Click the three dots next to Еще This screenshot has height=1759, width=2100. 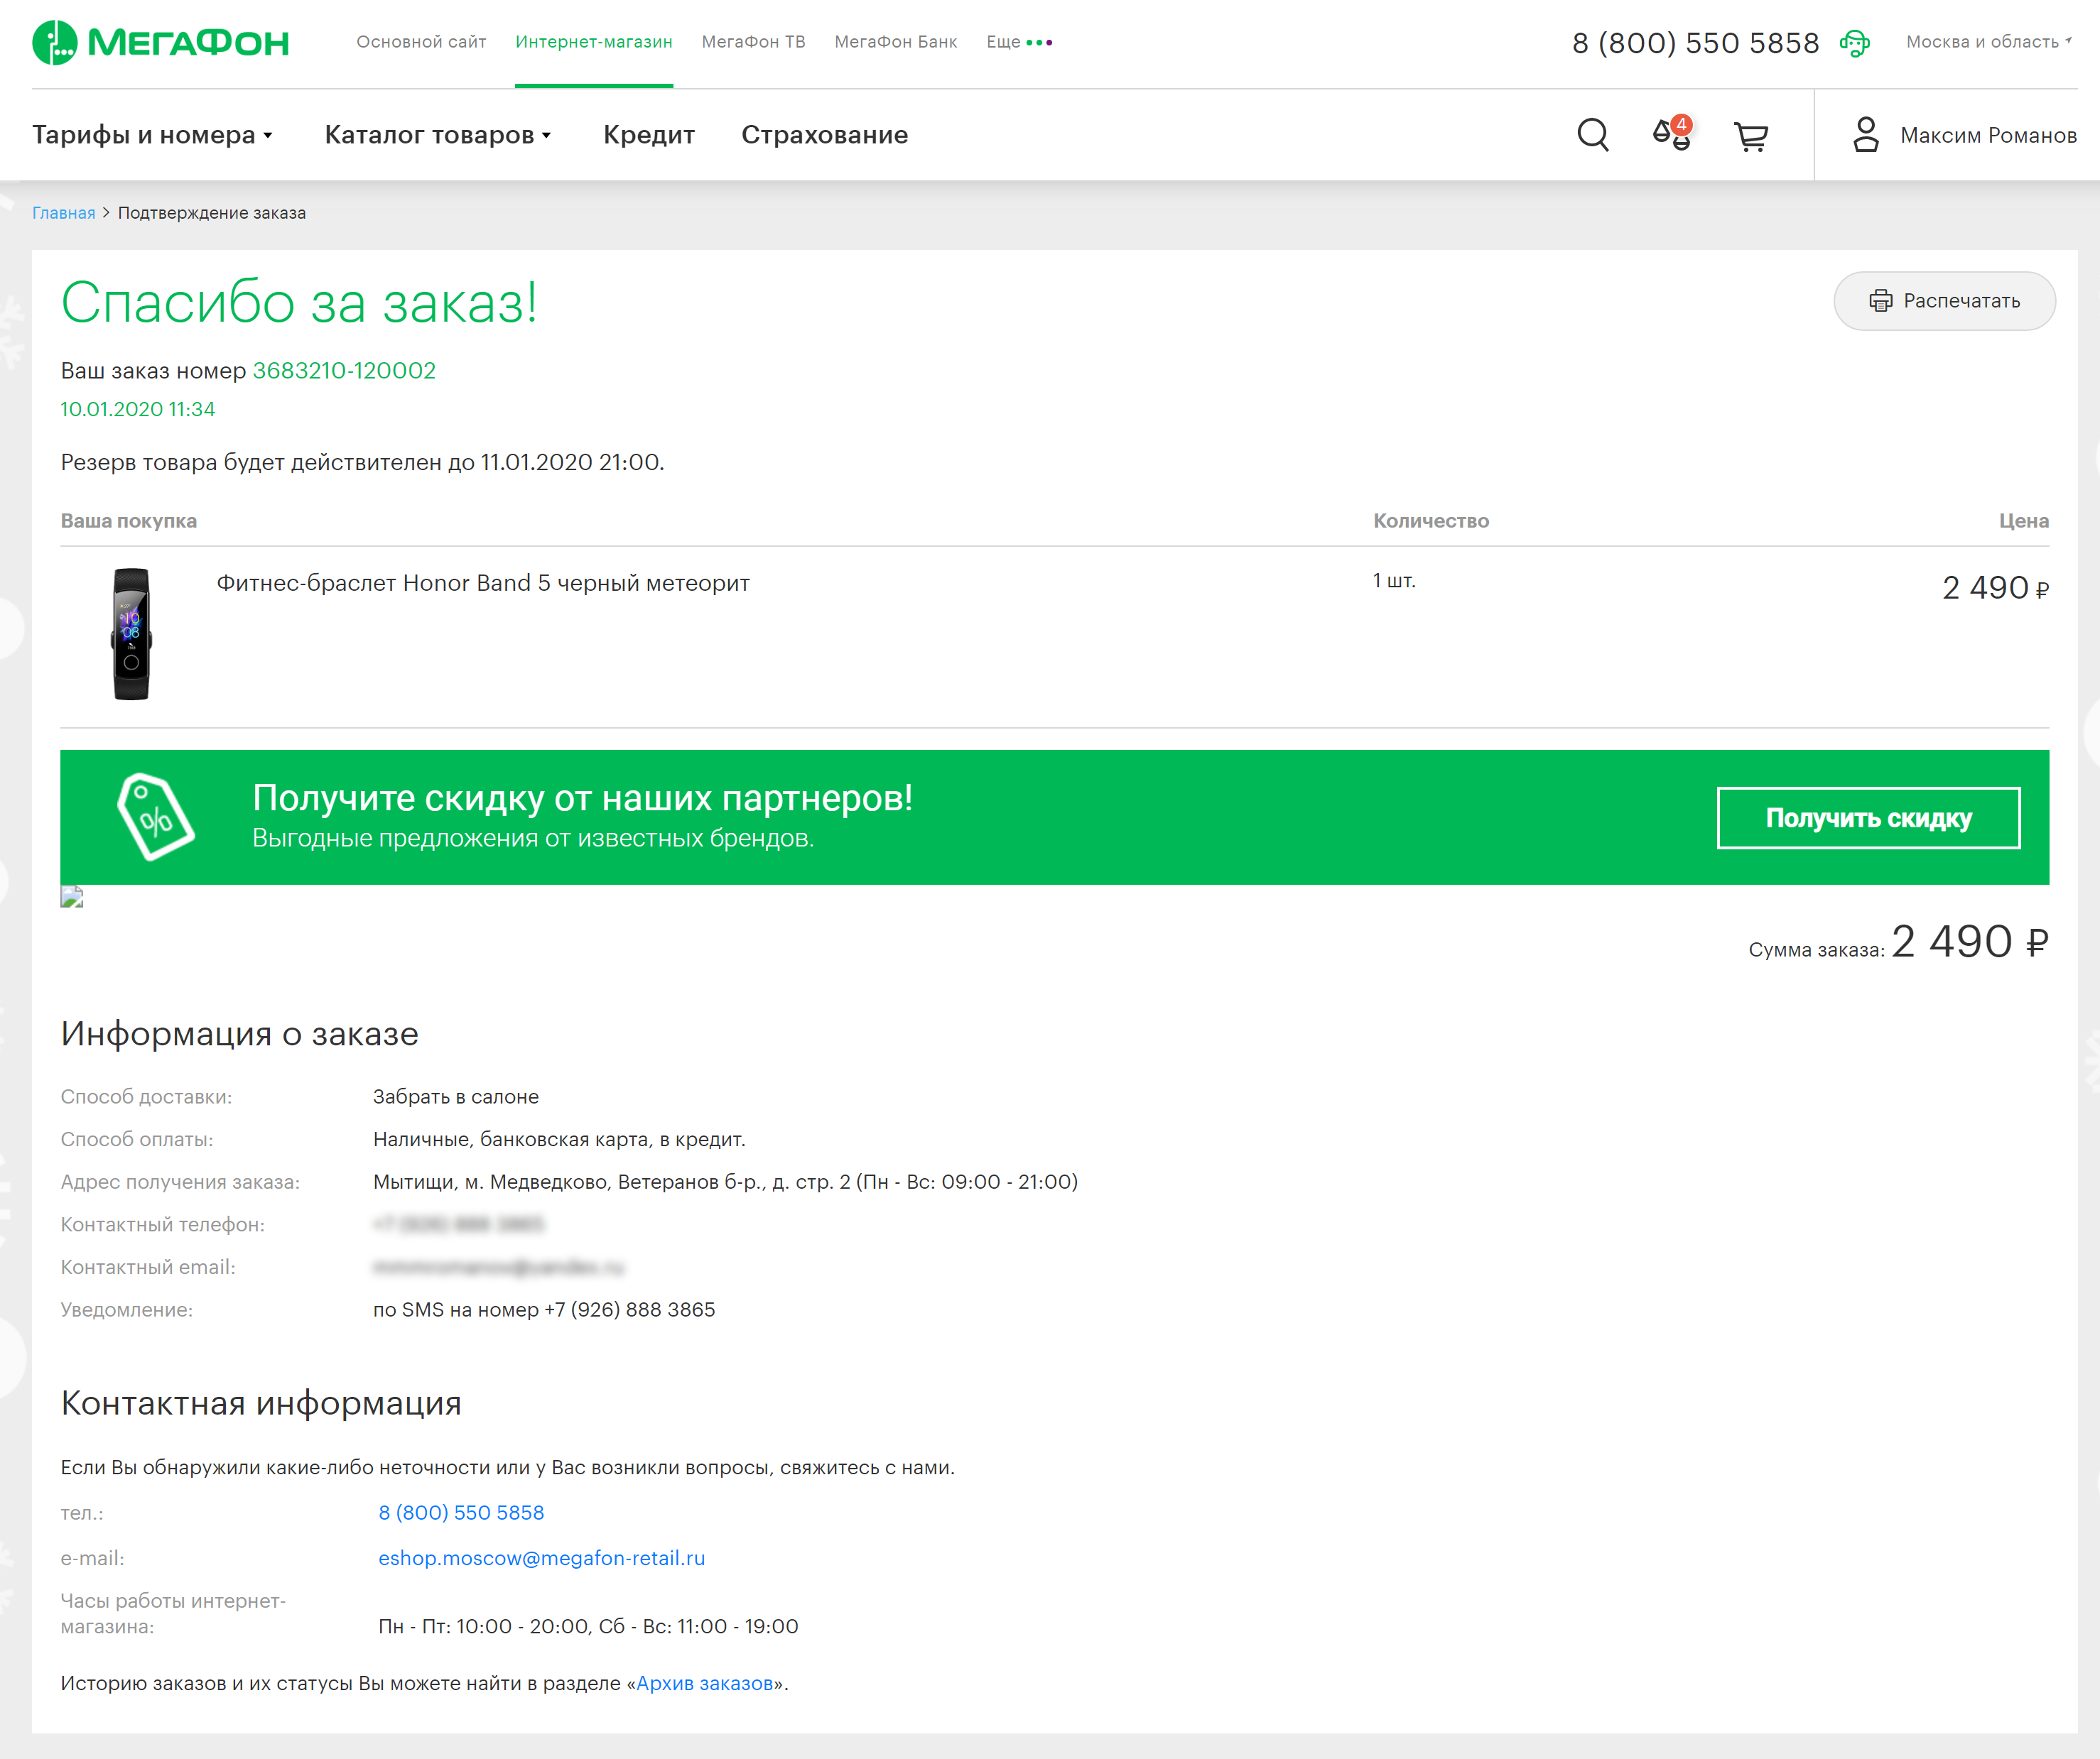[x=1039, y=42]
